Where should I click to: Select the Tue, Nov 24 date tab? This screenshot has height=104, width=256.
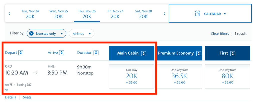tap(30, 14)
